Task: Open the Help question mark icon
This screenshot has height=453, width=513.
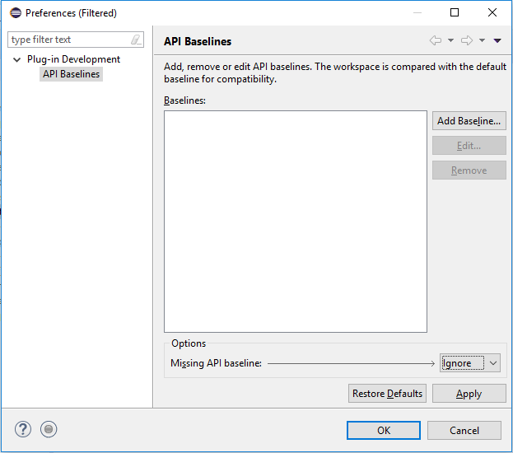Action: [23, 429]
